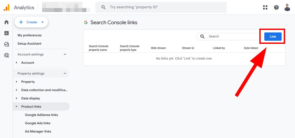Click the top property ID search bar
This screenshot has height=138, width=295.
(x=161, y=7)
